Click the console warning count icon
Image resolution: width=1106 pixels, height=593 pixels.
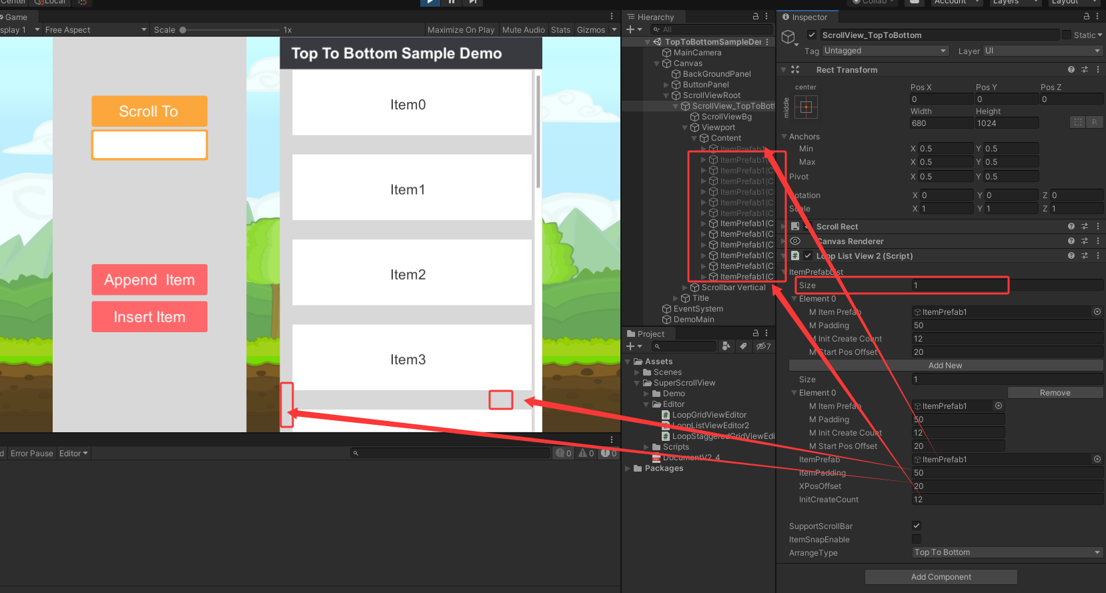tap(587, 453)
